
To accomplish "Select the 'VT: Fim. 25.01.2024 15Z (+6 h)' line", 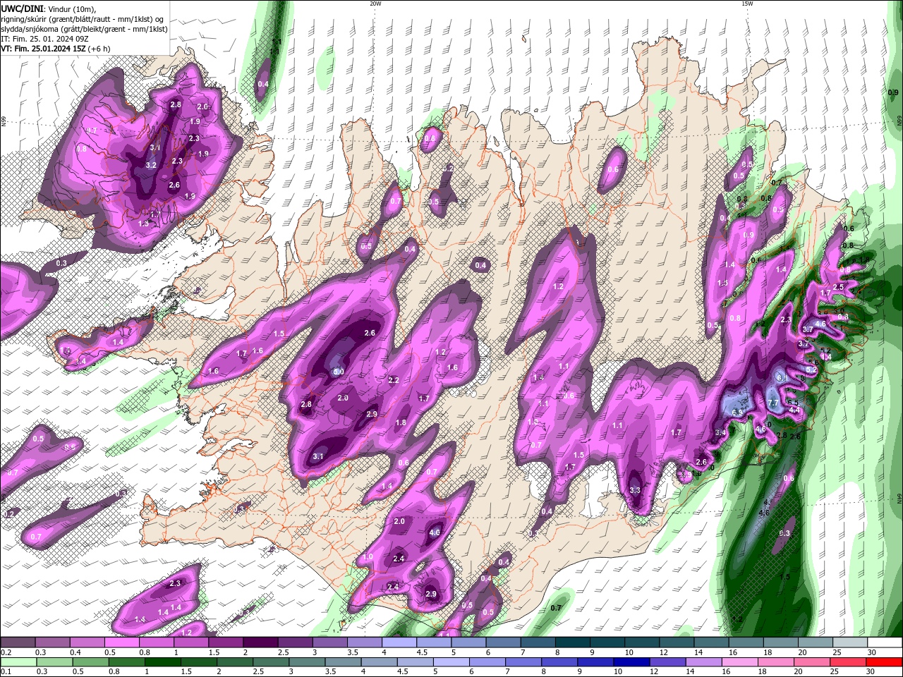I will pos(55,49).
